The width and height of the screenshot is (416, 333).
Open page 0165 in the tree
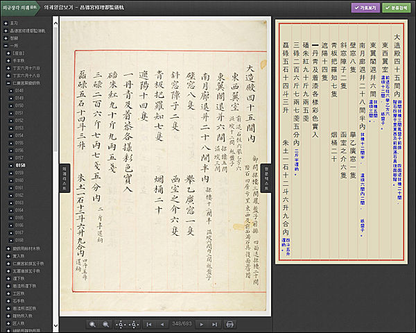[x=19, y=217]
